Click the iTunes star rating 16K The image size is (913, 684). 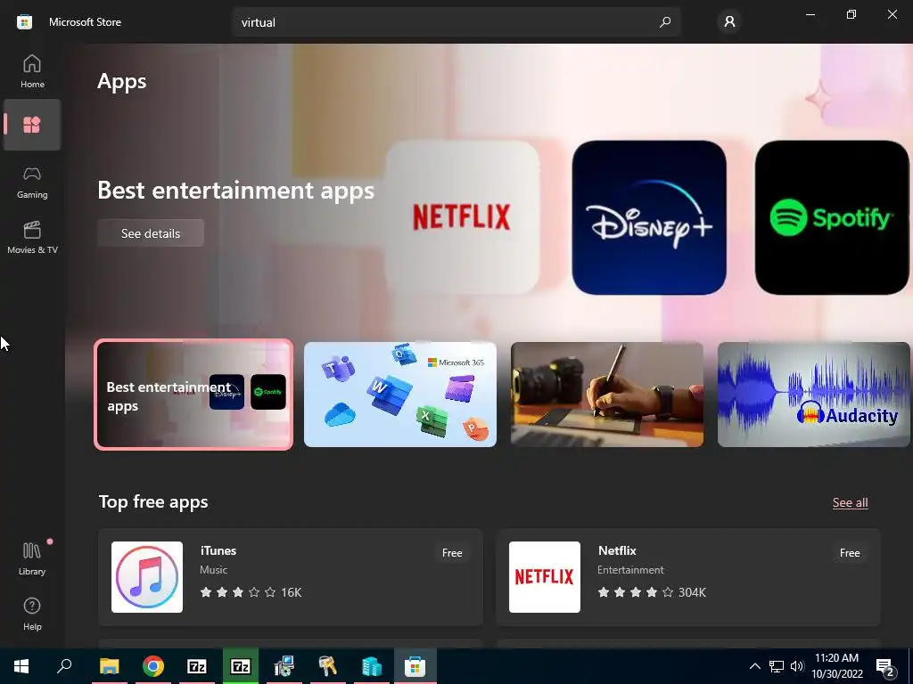pos(251,592)
